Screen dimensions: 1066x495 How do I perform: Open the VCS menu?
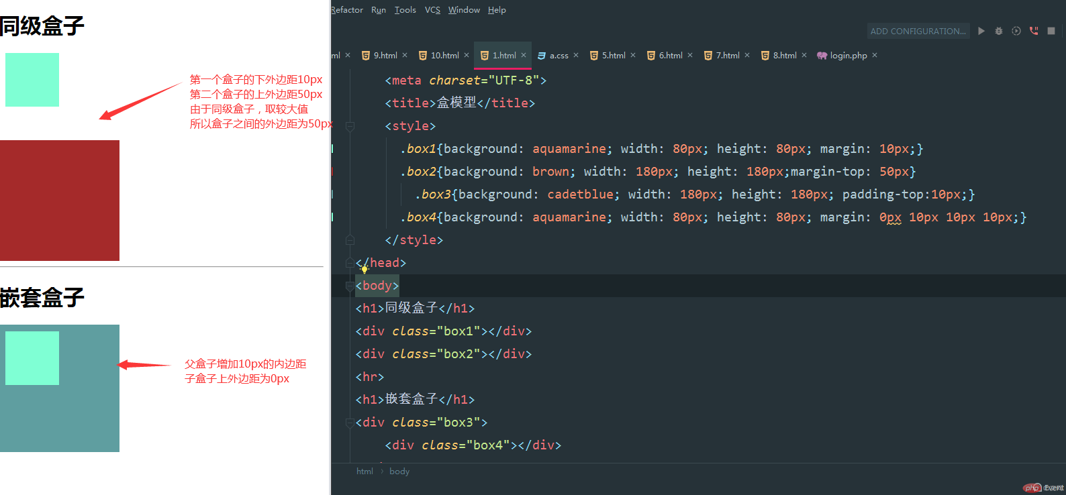pos(433,10)
